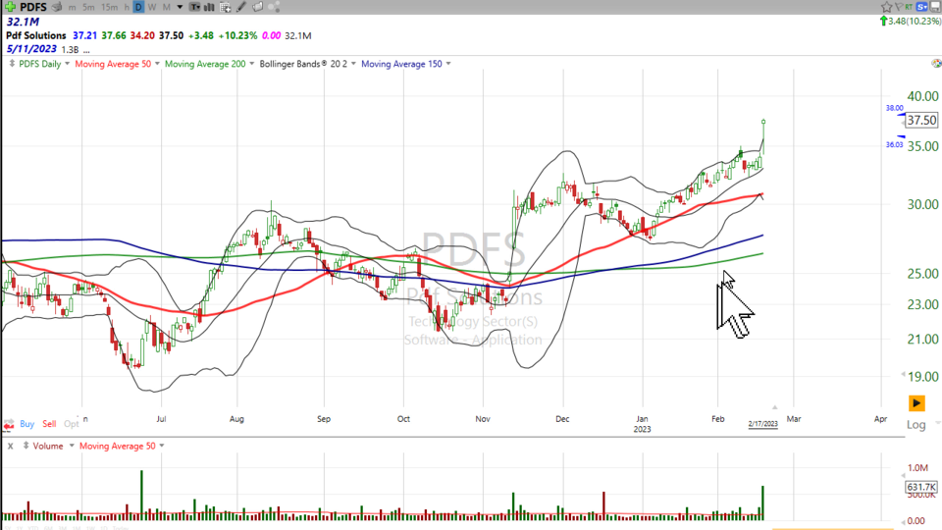Click the small left arrow near 19.00

coord(903,375)
